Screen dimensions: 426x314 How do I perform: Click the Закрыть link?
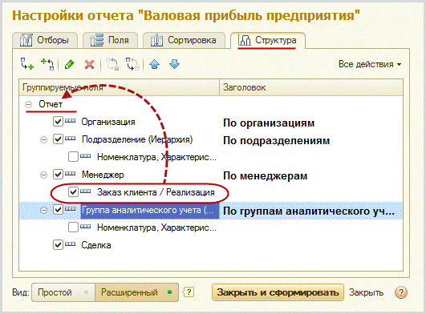(366, 292)
